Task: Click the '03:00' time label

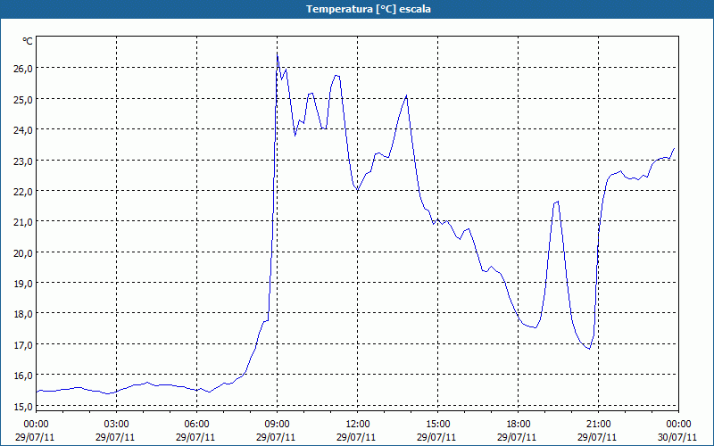Action: 116,425
